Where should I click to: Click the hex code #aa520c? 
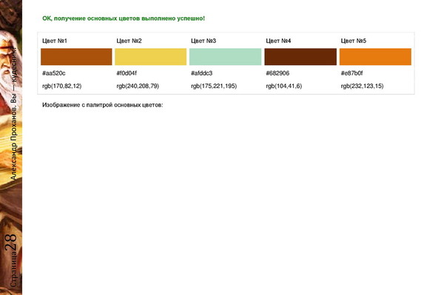click(x=54, y=73)
